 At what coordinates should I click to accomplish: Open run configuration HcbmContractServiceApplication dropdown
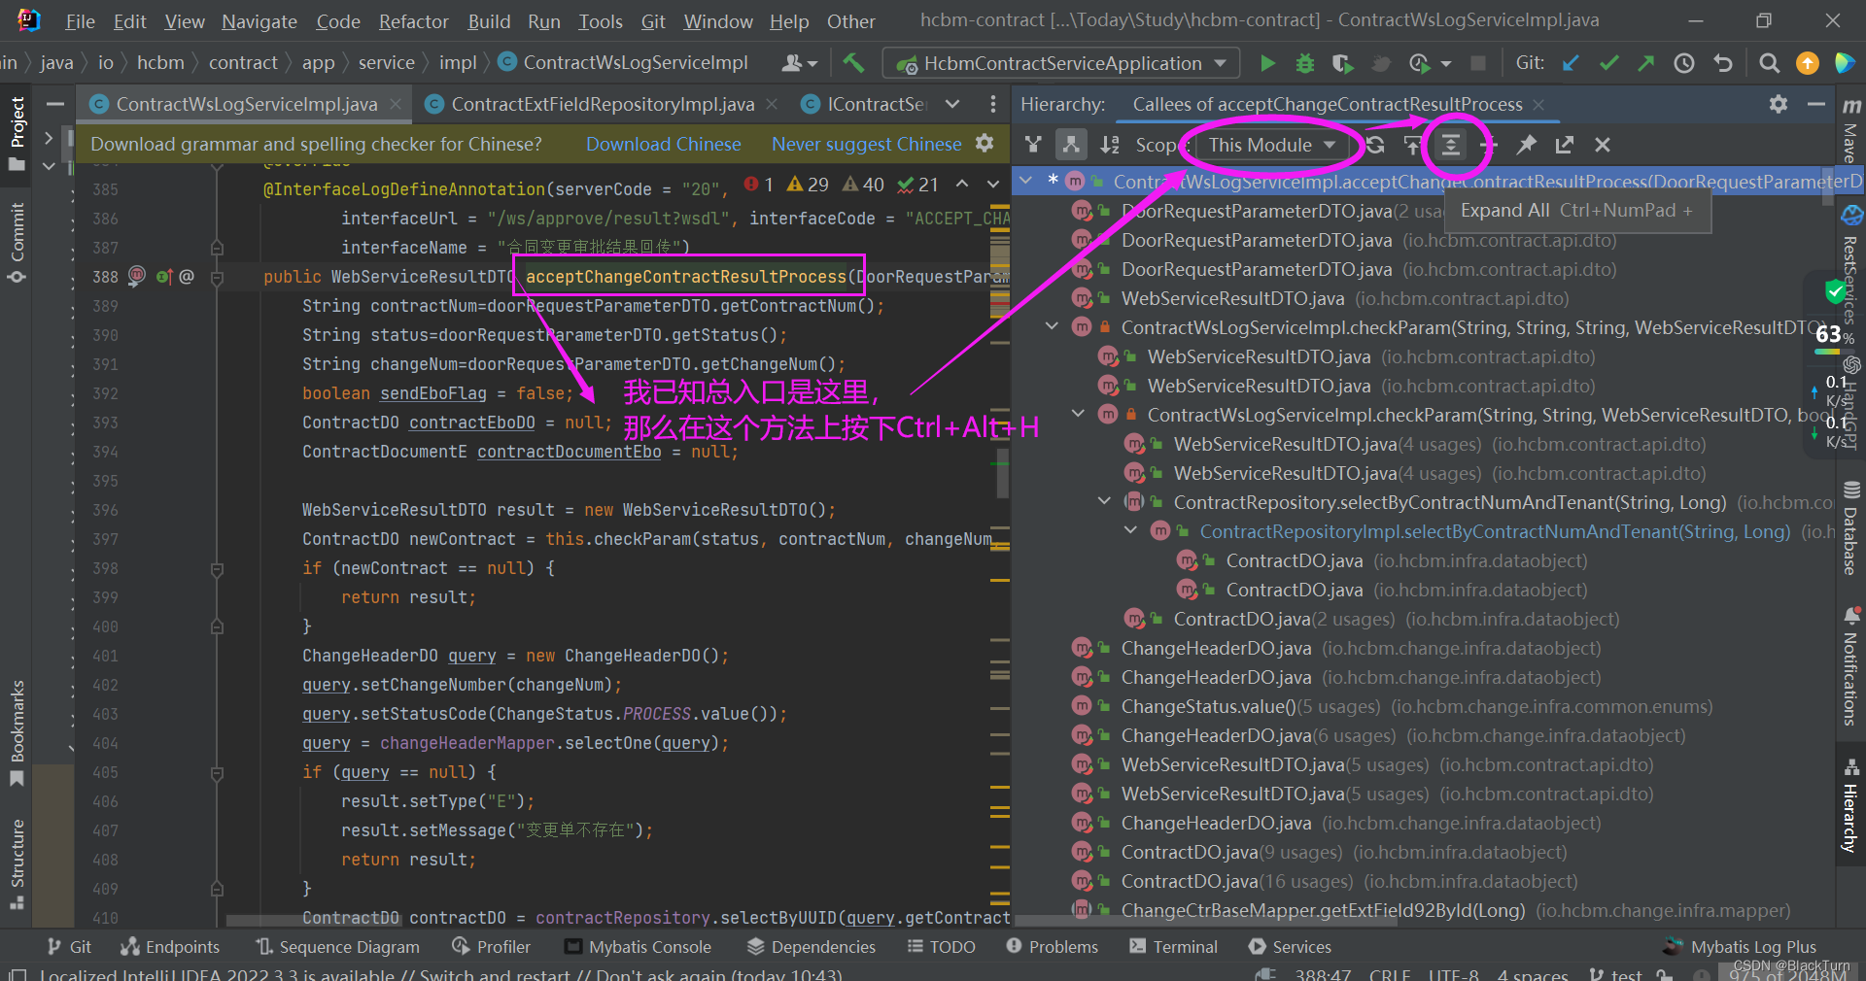pos(1061,63)
